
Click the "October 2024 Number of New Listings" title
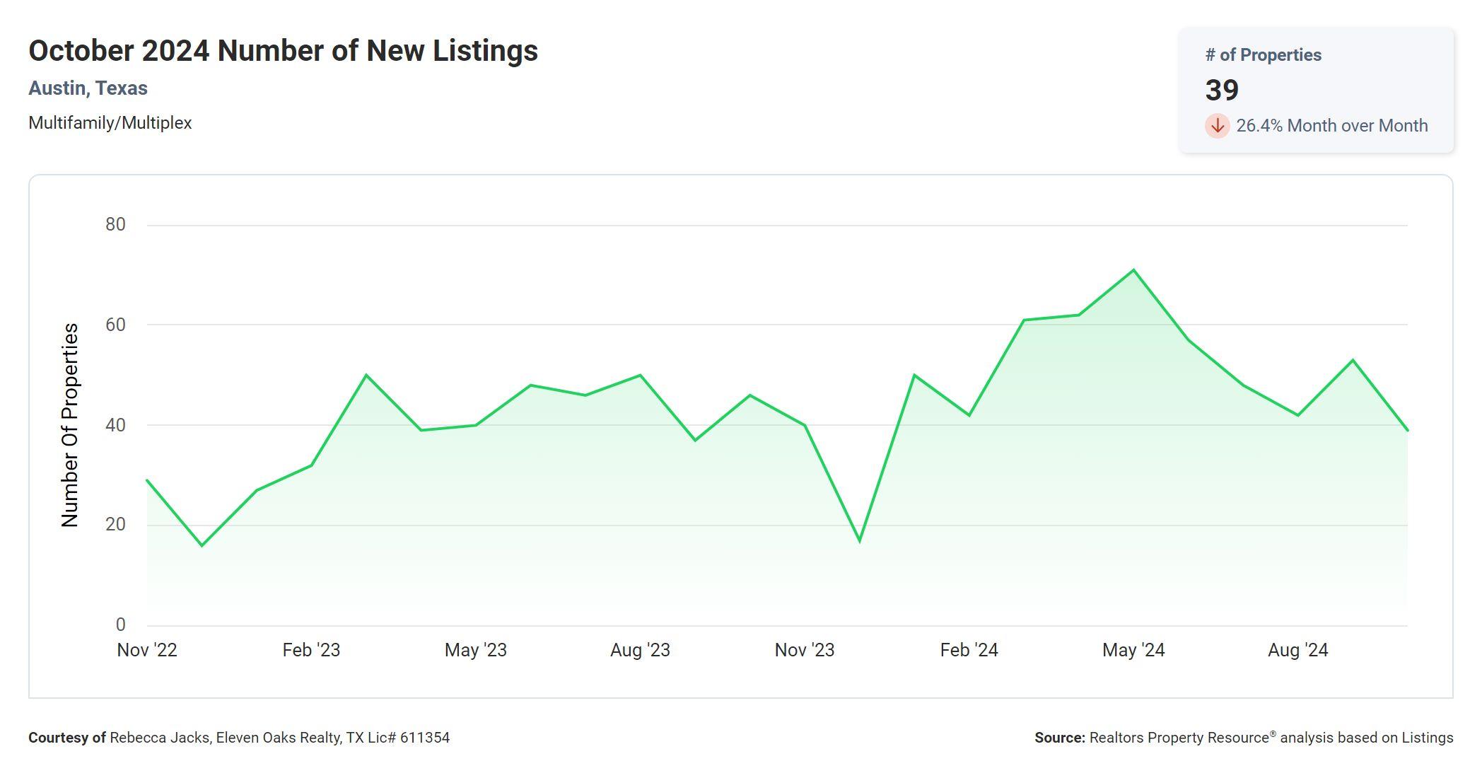283,51
